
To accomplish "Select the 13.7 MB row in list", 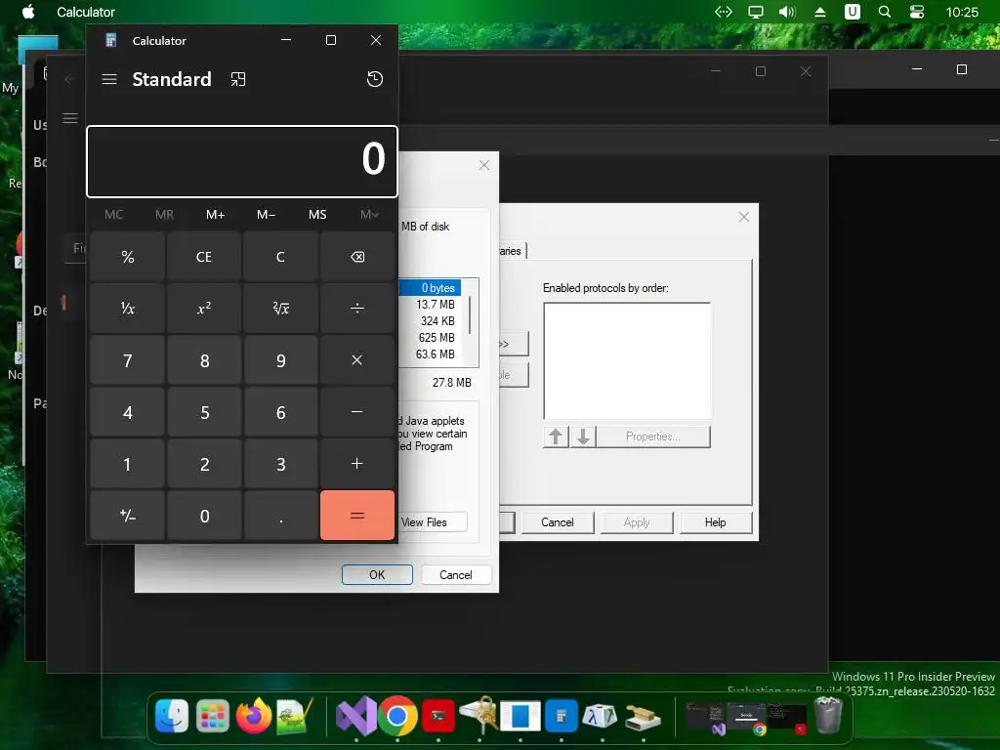I will pos(430,305).
